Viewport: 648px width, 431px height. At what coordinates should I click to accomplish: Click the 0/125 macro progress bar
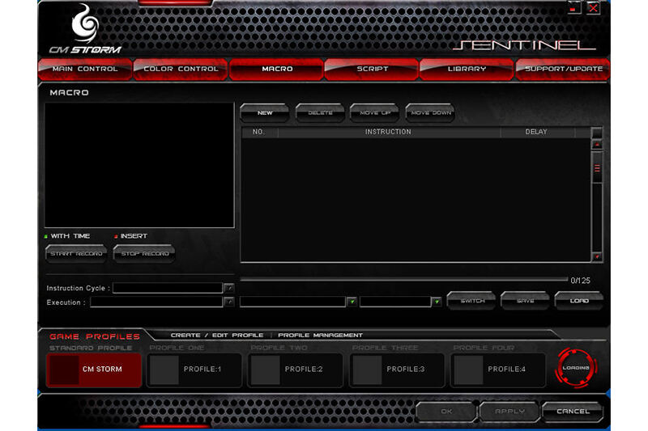[x=403, y=280]
